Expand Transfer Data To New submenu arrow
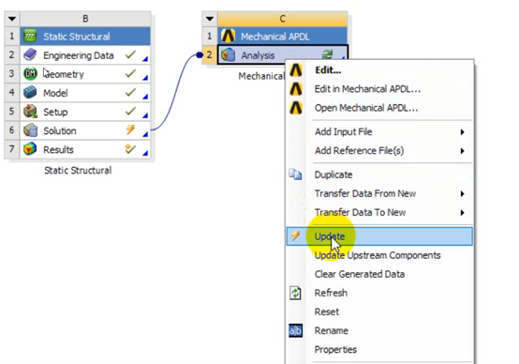 (x=463, y=213)
